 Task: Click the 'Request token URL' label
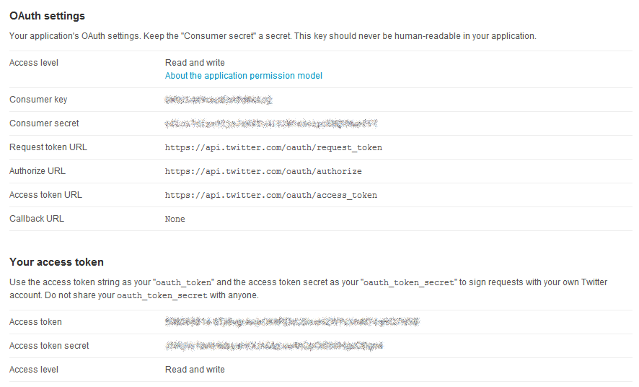coord(48,147)
